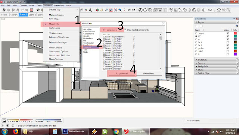Click the PL purple color swatch

(x=236, y=54)
